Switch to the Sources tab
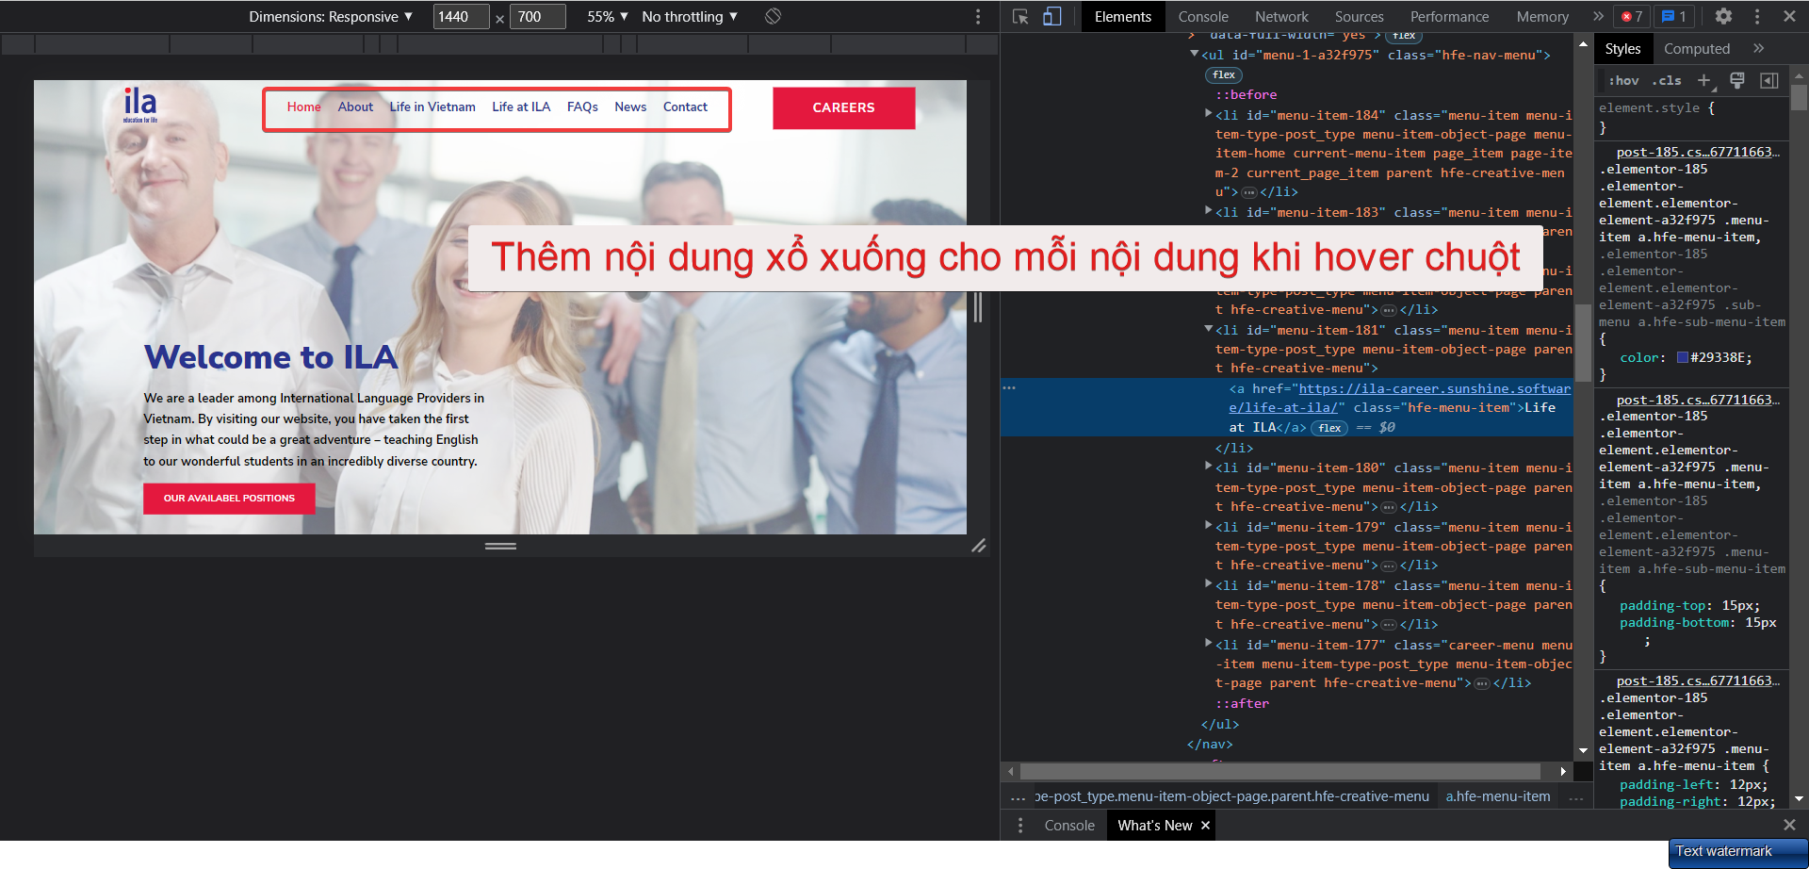This screenshot has width=1809, height=869. click(x=1359, y=16)
